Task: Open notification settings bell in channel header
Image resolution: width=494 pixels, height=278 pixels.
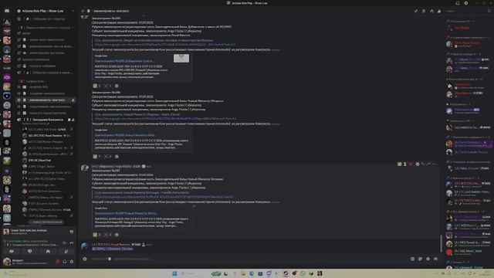Action: [424, 11]
